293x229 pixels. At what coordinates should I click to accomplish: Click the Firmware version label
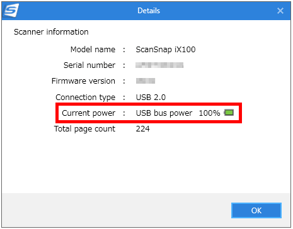[83, 81]
